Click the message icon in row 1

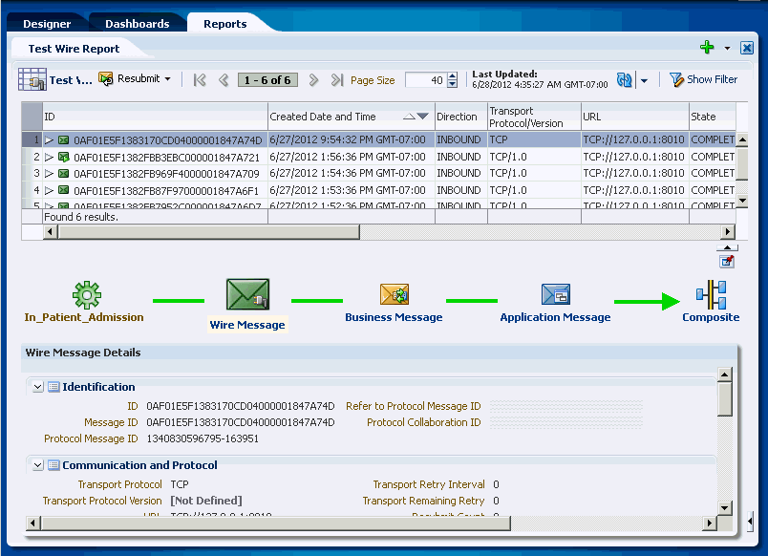tap(64, 140)
